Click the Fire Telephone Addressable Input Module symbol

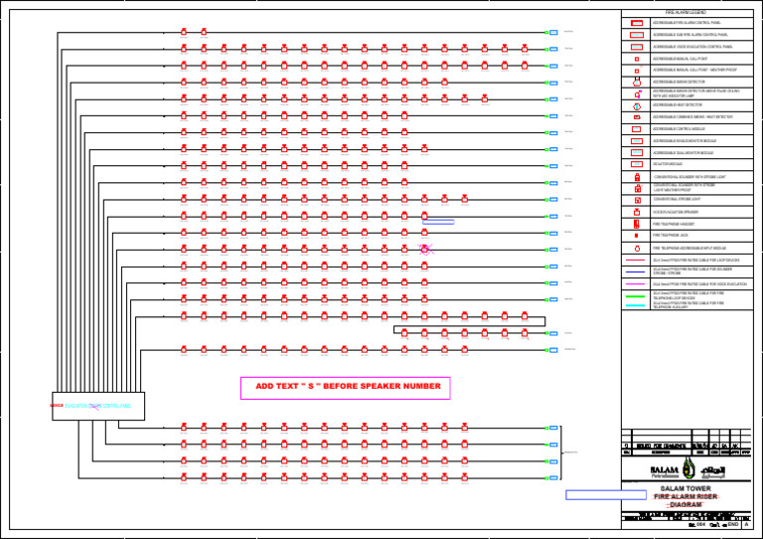point(637,249)
